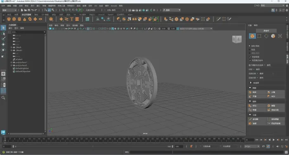Choose vertex selection mode in Modeling Toolkit

point(259,36)
